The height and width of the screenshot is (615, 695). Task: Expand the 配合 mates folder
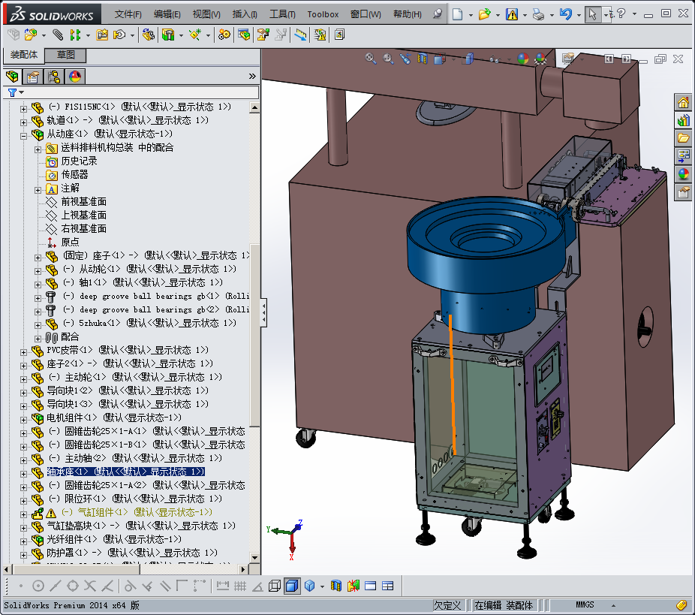38,339
